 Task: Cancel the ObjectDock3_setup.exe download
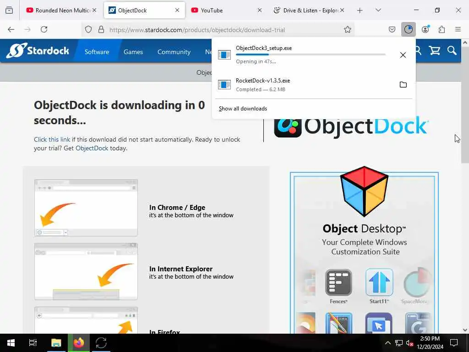point(403,55)
